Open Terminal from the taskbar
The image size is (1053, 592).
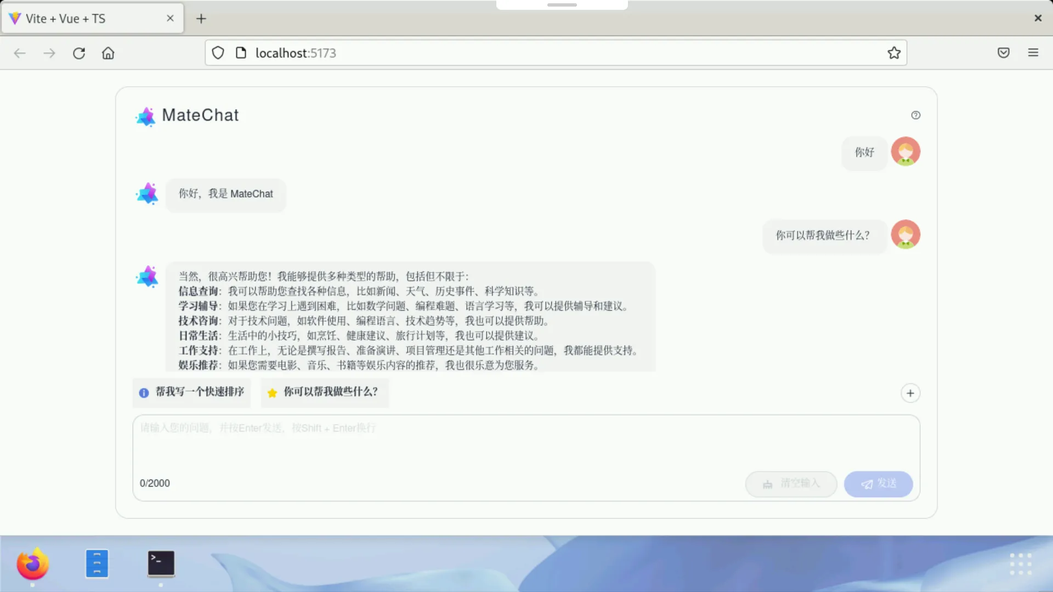pos(161,563)
